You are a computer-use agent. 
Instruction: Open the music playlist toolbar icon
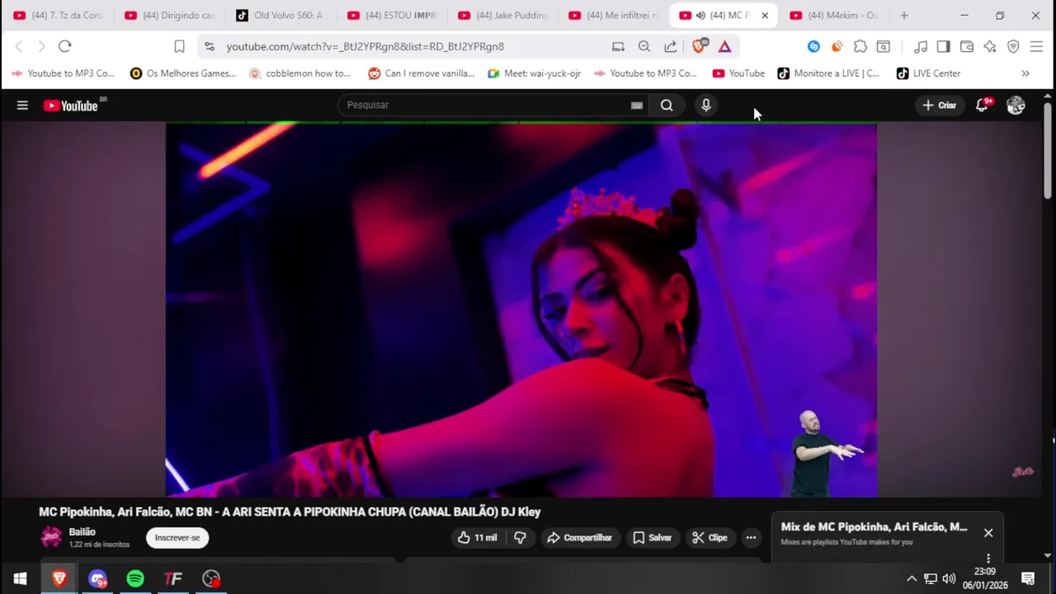921,47
